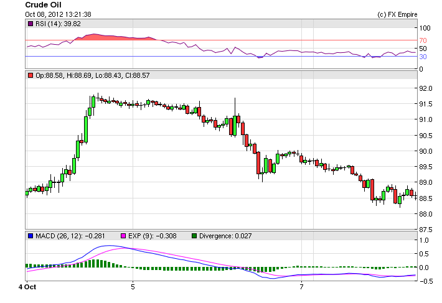442x303 pixels.
Task: Click the RSI axis value '100'
Action: [x=425, y=28]
